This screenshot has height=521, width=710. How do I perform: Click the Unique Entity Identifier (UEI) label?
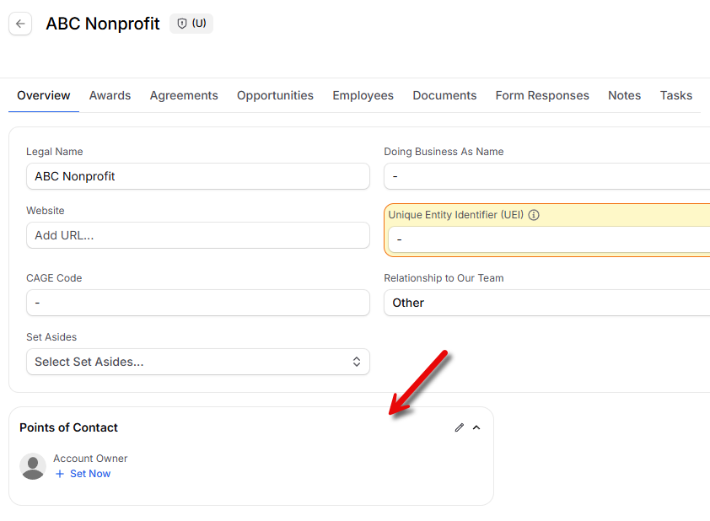pos(456,215)
